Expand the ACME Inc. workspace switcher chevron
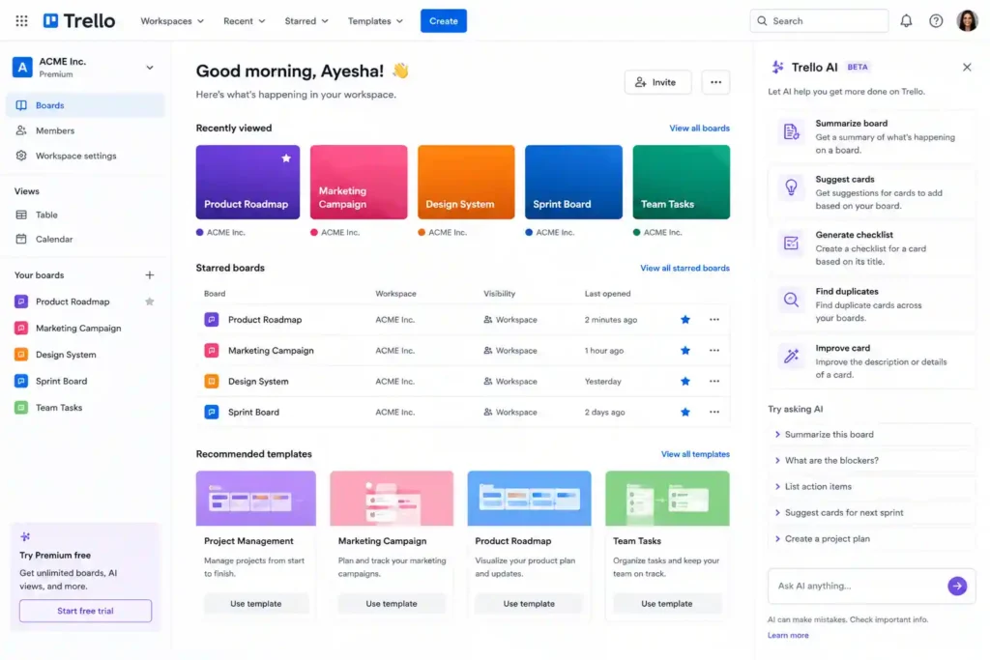 point(150,67)
